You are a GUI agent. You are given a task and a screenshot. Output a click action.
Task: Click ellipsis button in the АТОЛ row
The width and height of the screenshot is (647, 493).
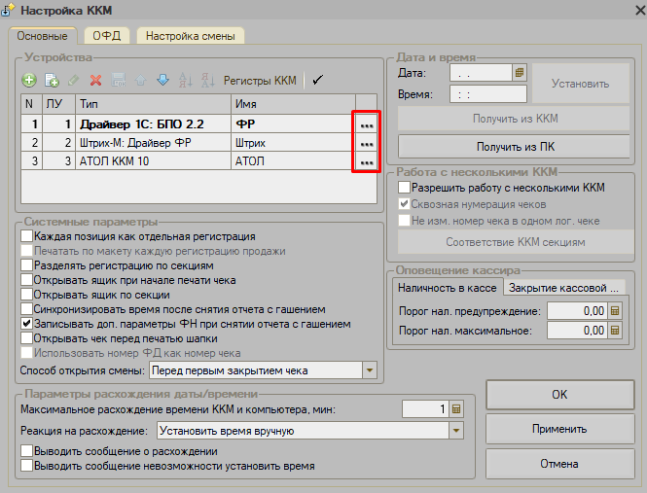pos(367,161)
